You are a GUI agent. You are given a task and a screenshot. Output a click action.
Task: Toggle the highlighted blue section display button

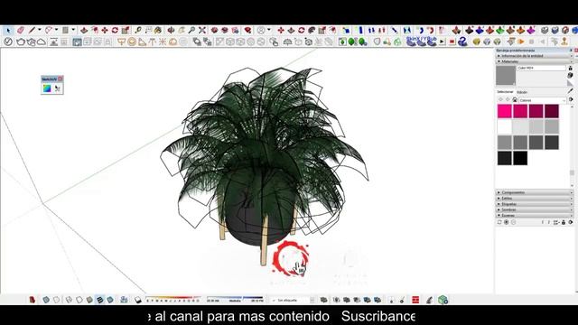click(x=77, y=42)
